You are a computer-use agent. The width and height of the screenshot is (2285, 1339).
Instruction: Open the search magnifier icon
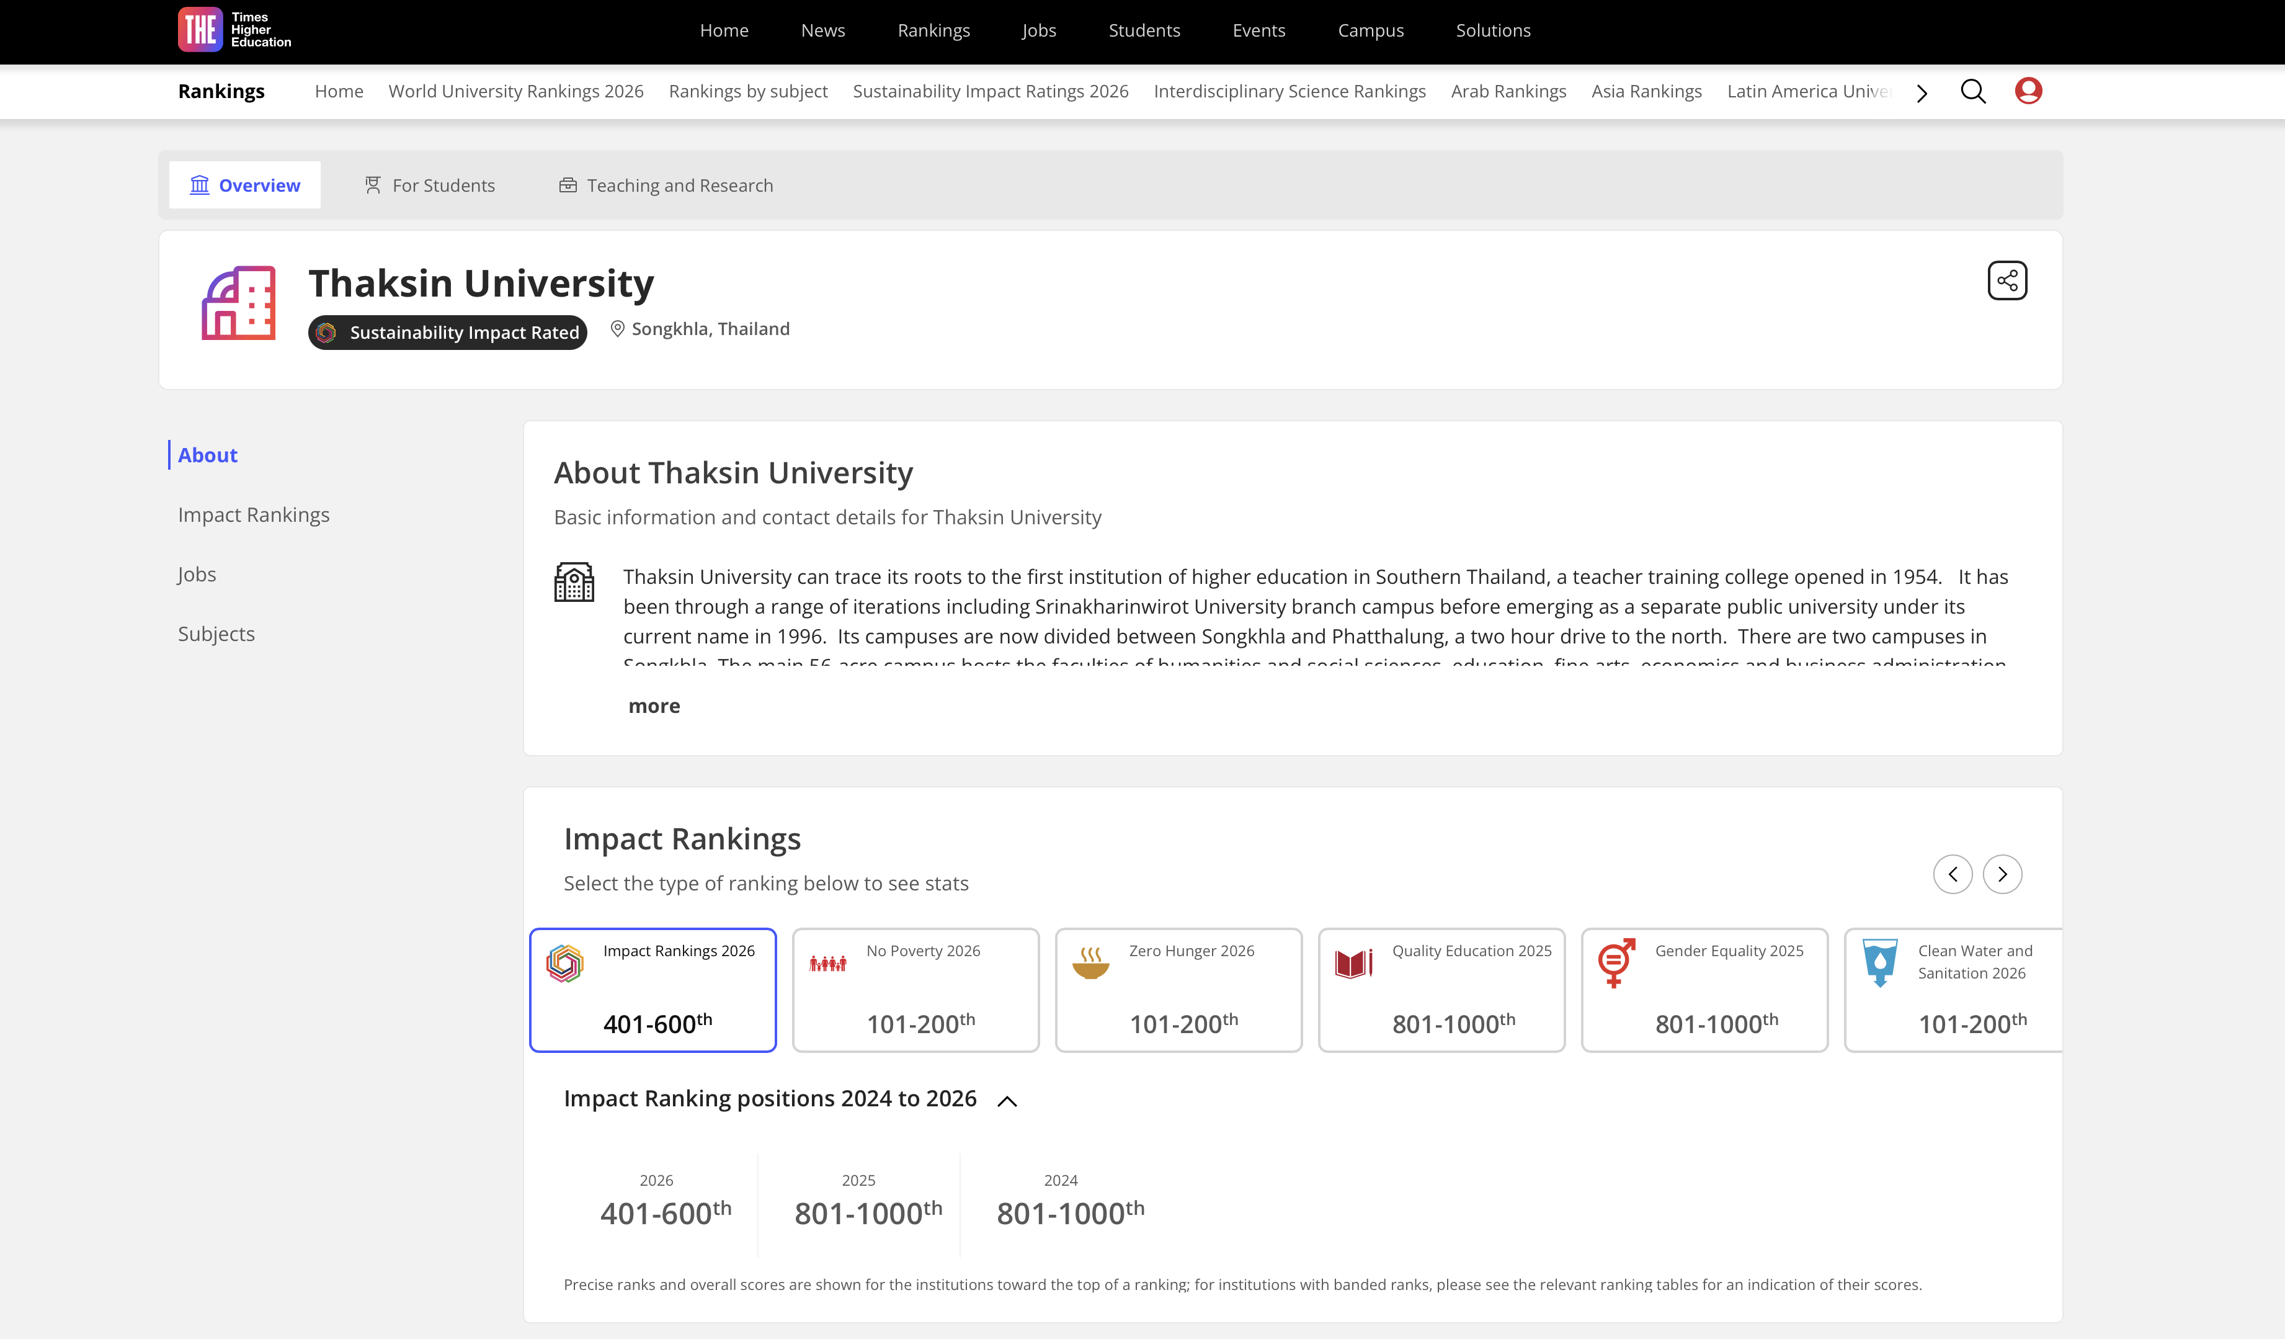(1973, 92)
